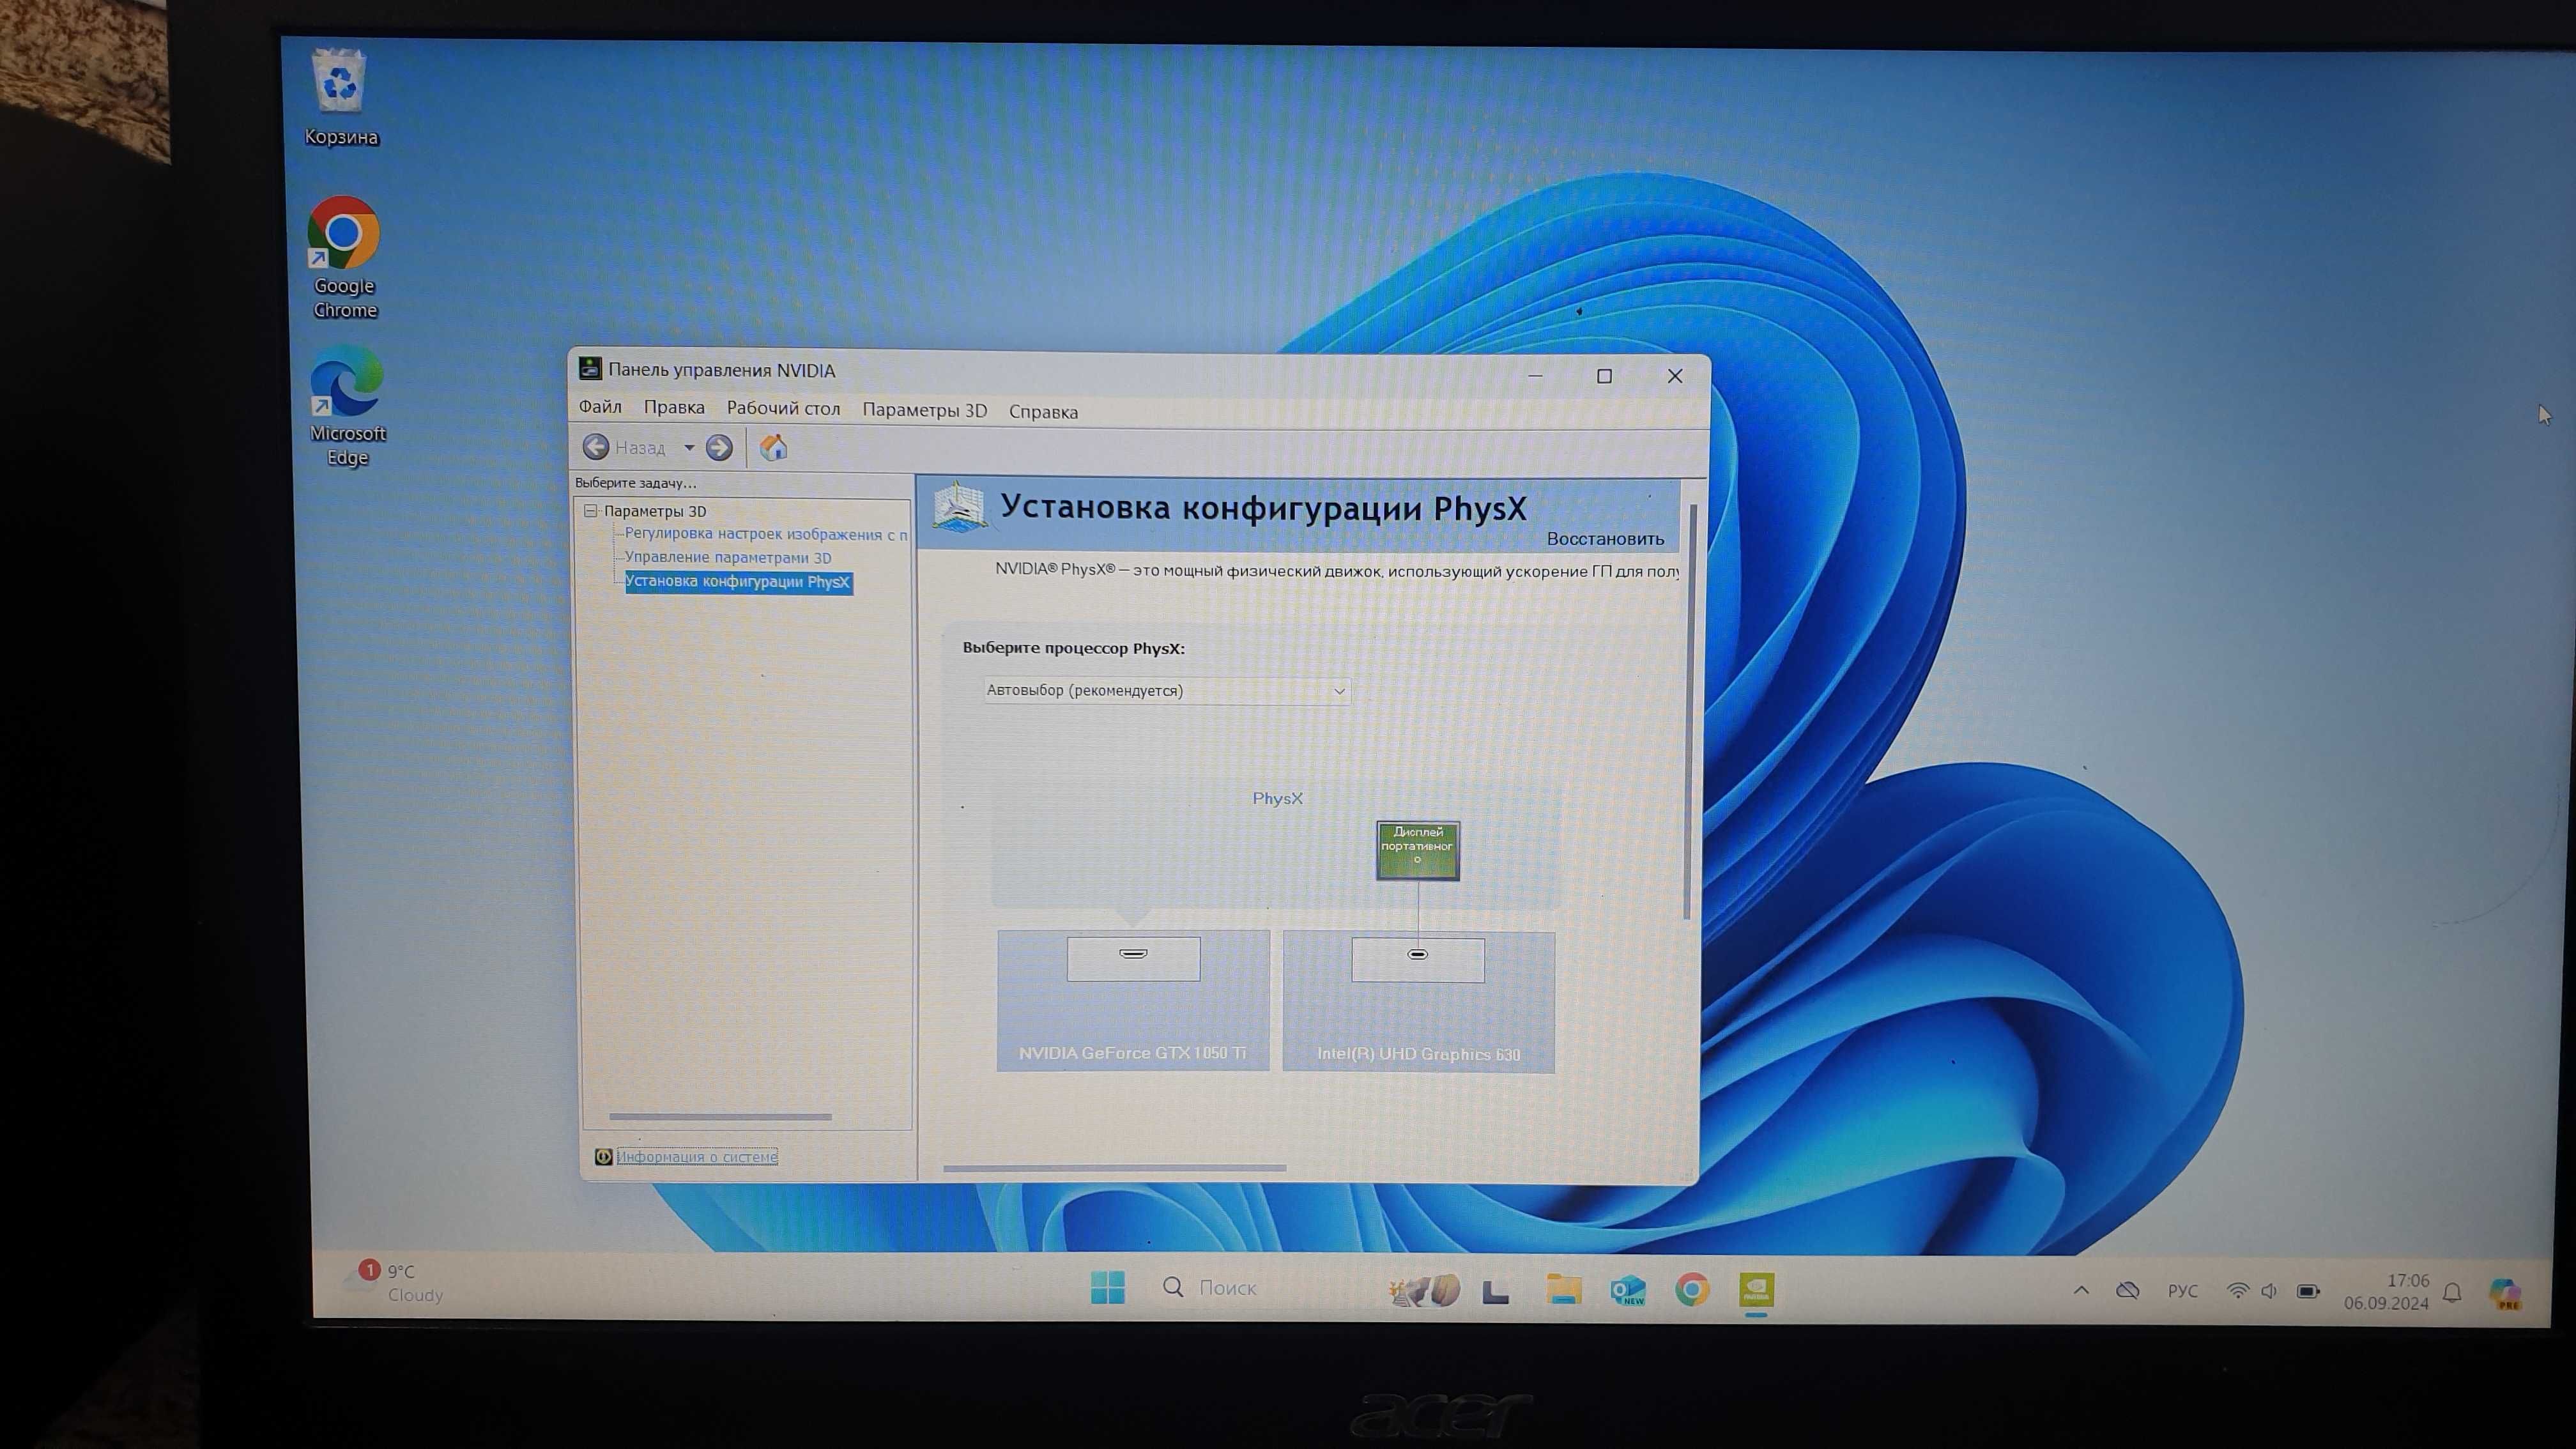Open File Explorer from the taskbar

pyautogui.click(x=1563, y=1289)
